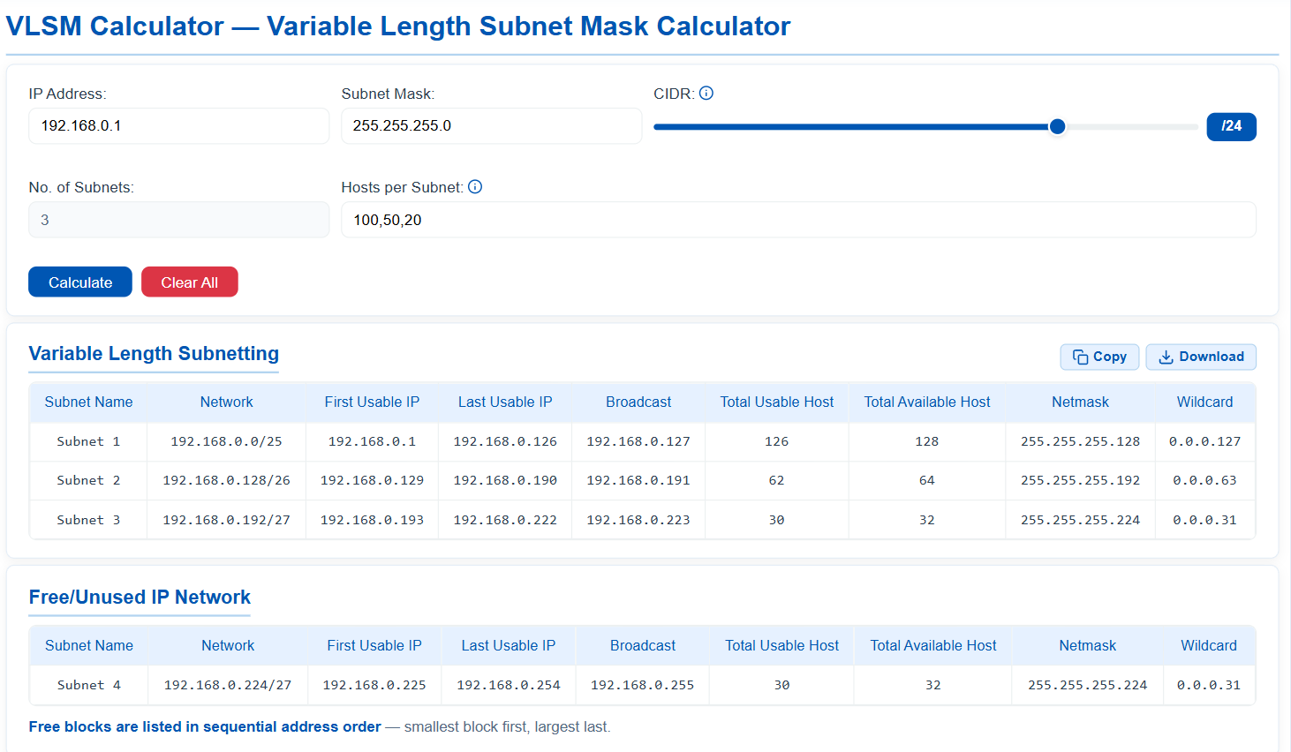Click the Hosts per Subnet info icon

[475, 186]
